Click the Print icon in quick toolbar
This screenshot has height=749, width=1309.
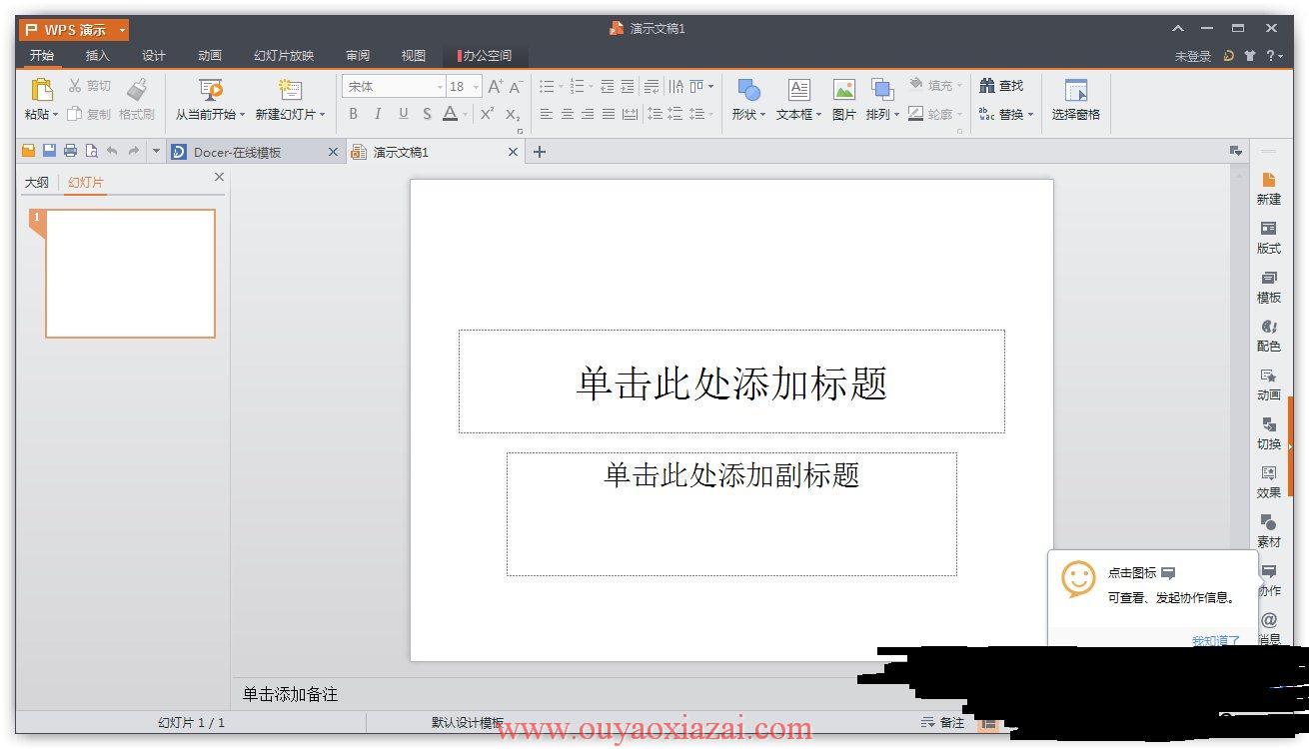[70, 151]
